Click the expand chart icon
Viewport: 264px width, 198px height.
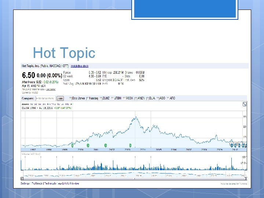tap(245, 104)
